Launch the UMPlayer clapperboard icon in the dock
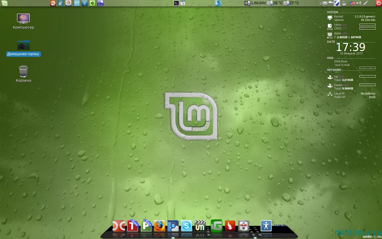This screenshot has width=382, height=239. pos(200,226)
